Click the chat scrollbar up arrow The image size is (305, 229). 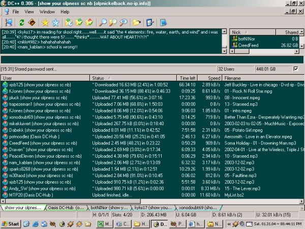click(224, 32)
